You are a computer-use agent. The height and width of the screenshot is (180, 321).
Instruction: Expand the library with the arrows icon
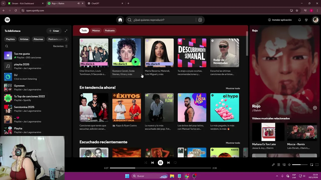(66, 31)
